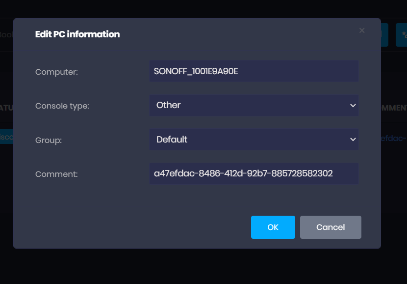407x284 pixels.
Task: Click the Group: field label
Action: click(49, 140)
